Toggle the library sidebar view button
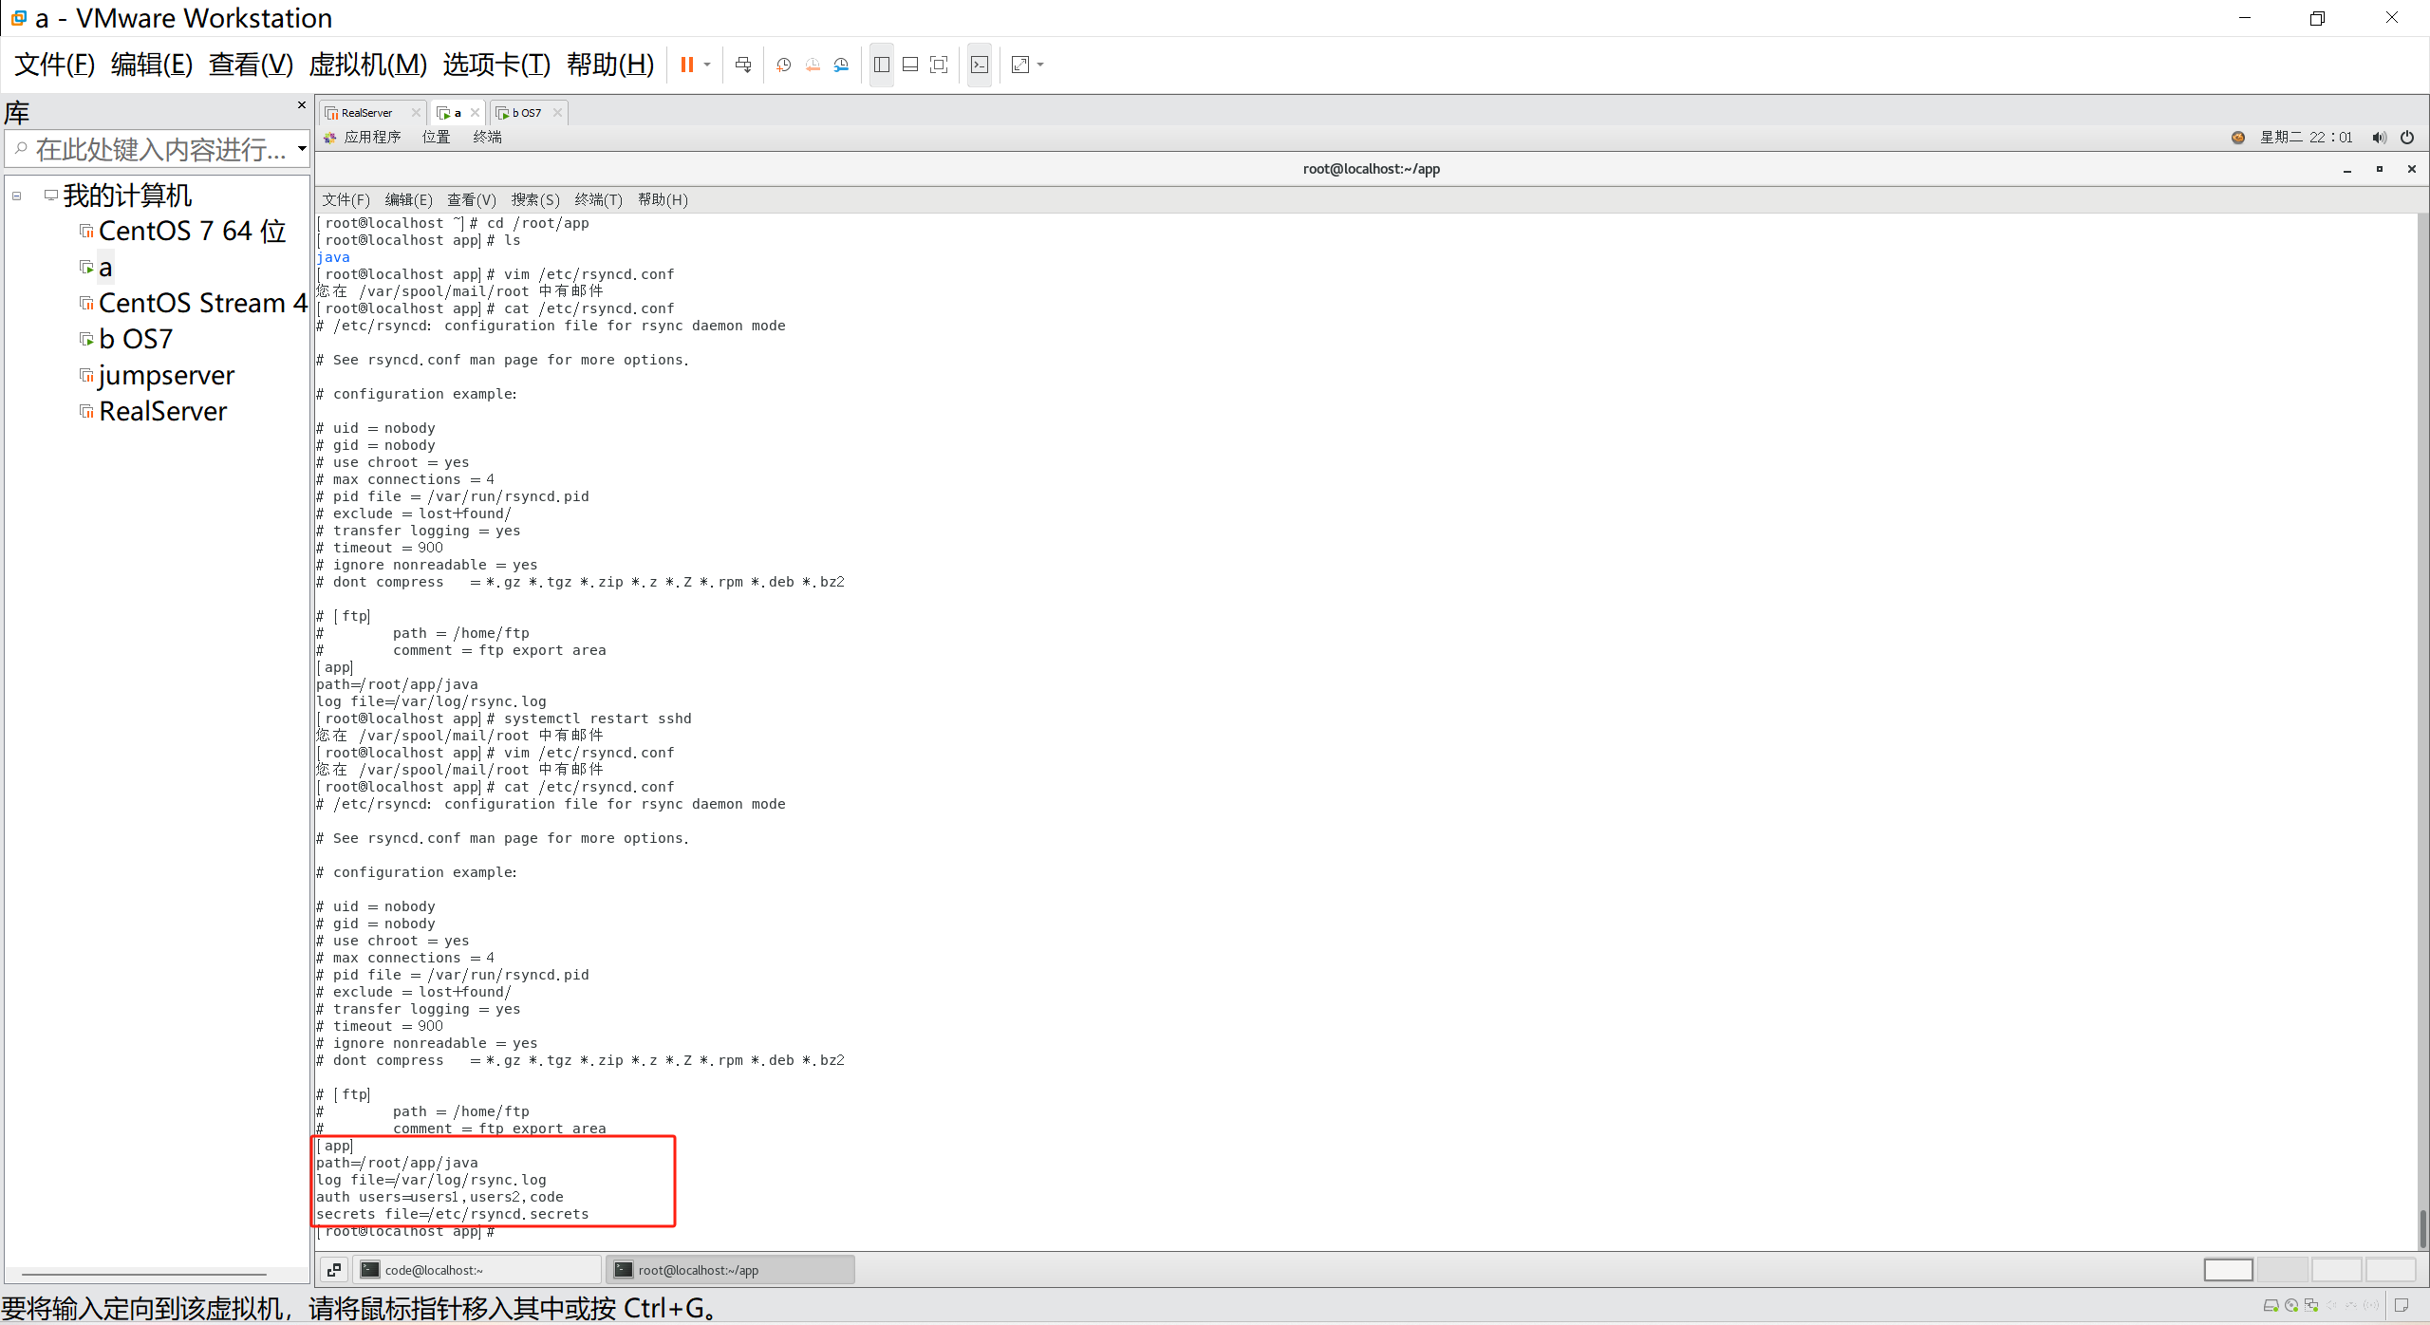This screenshot has width=2430, height=1325. tap(881, 65)
